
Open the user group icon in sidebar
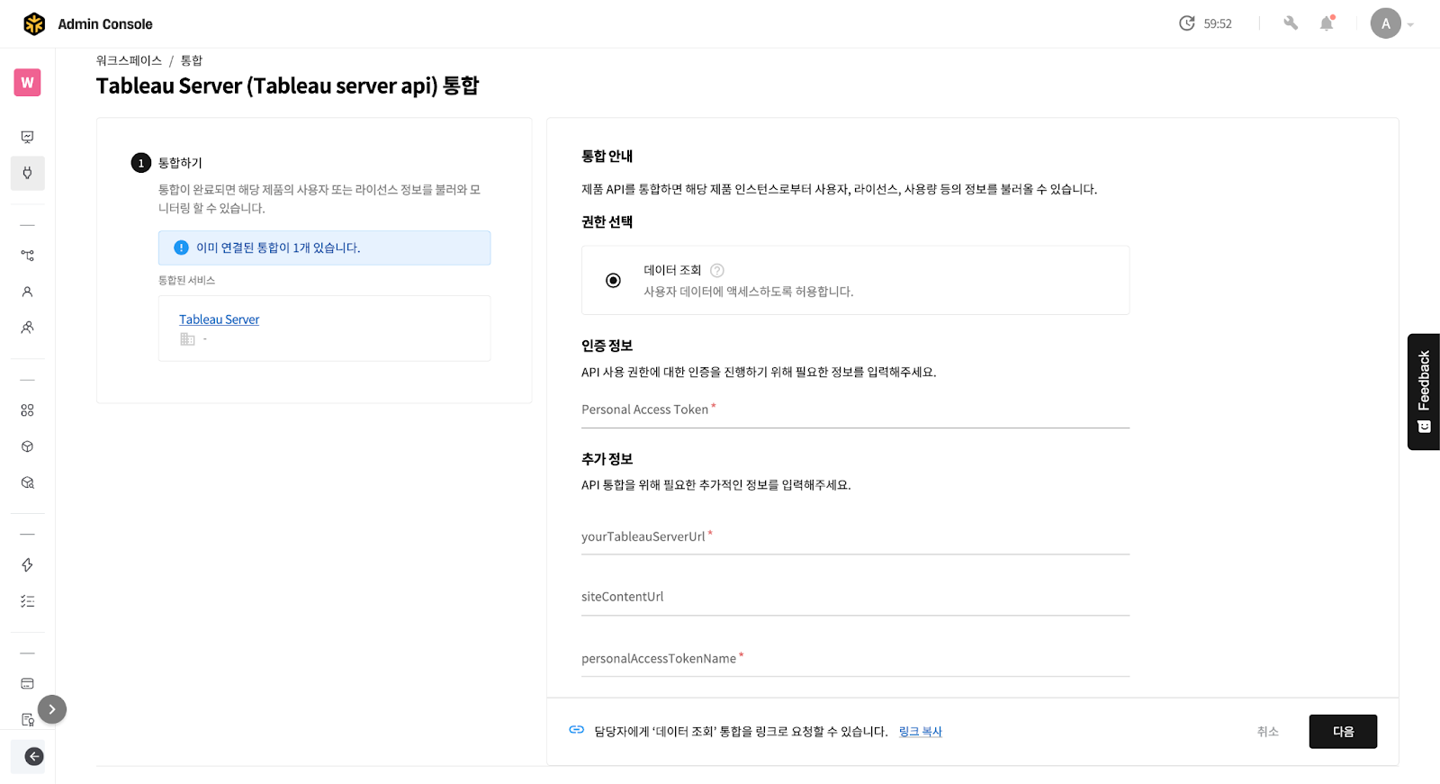pos(27,328)
